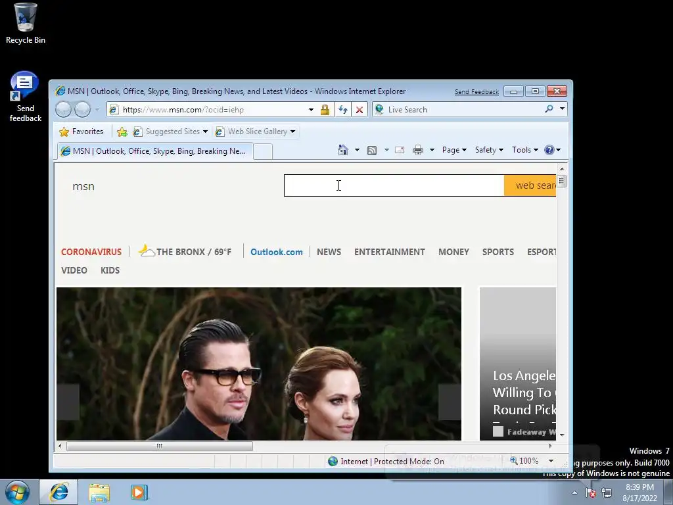Open the Send feedback desktop shortcut
The width and height of the screenshot is (673, 505).
tap(26, 97)
